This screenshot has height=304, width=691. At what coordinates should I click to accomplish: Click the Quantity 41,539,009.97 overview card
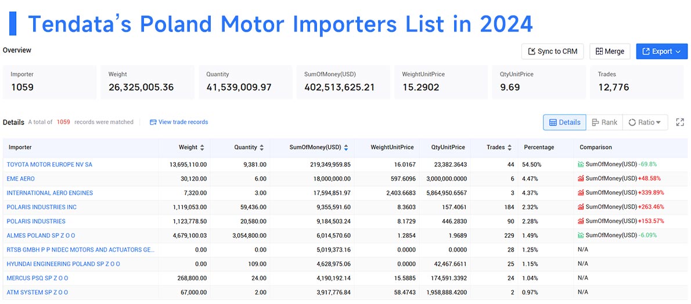(246, 82)
